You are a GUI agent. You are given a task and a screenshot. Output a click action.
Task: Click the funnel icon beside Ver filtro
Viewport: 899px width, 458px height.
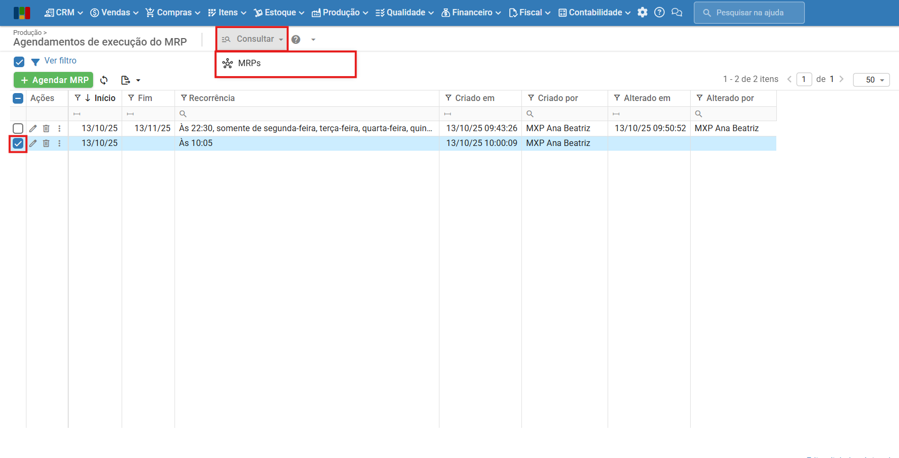click(35, 62)
